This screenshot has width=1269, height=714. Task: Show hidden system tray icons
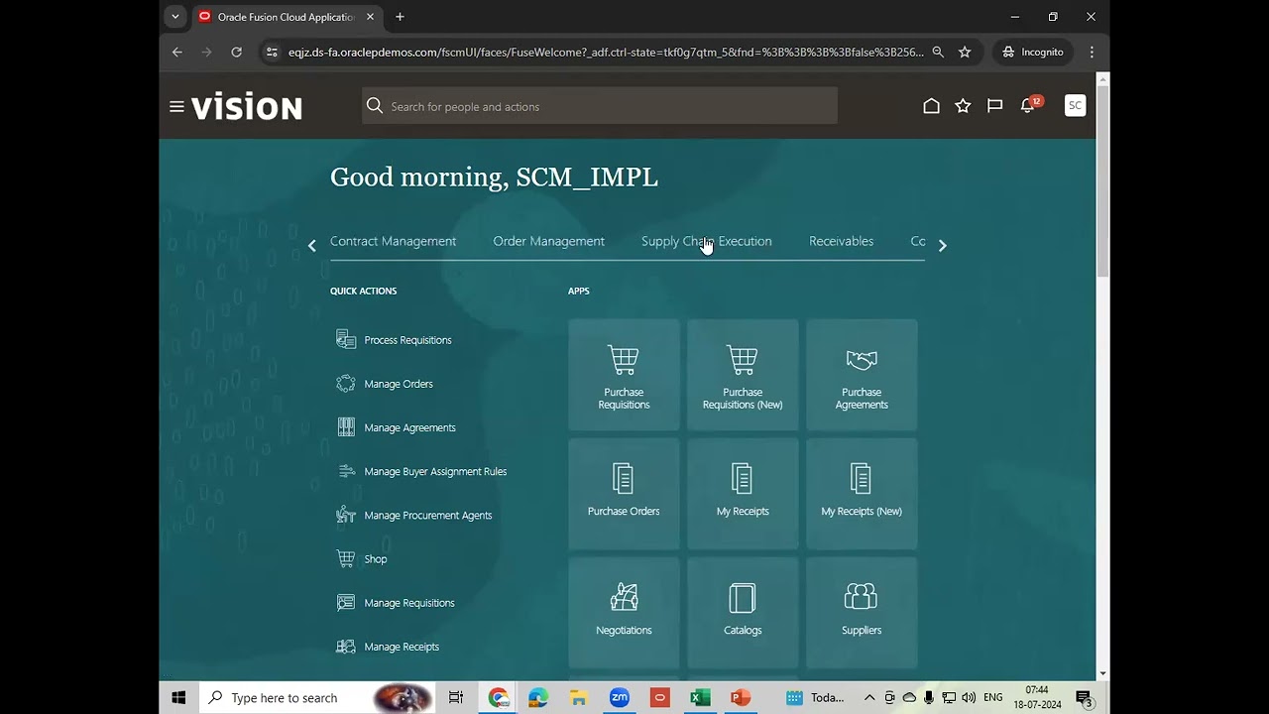click(869, 697)
